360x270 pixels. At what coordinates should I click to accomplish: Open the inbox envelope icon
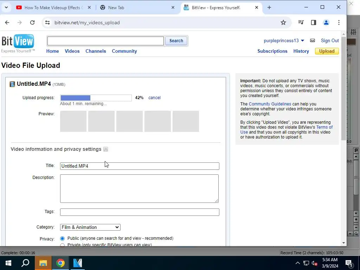(x=313, y=41)
